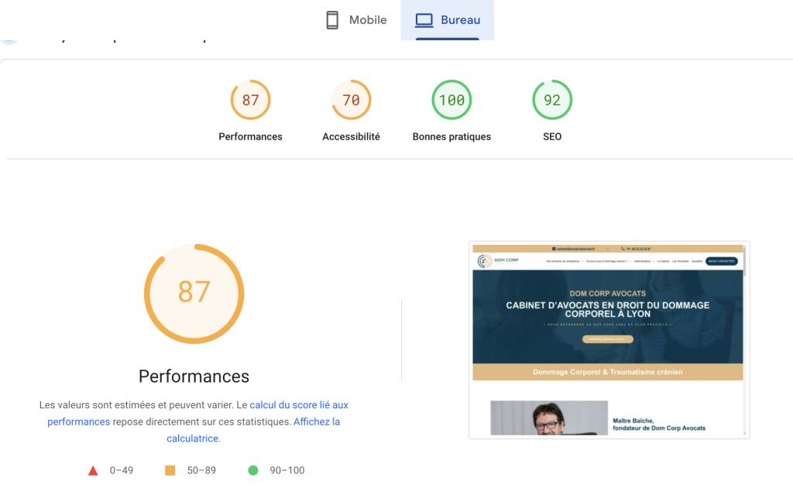
Task: Click the orange square legend marker
Action: tap(170, 470)
